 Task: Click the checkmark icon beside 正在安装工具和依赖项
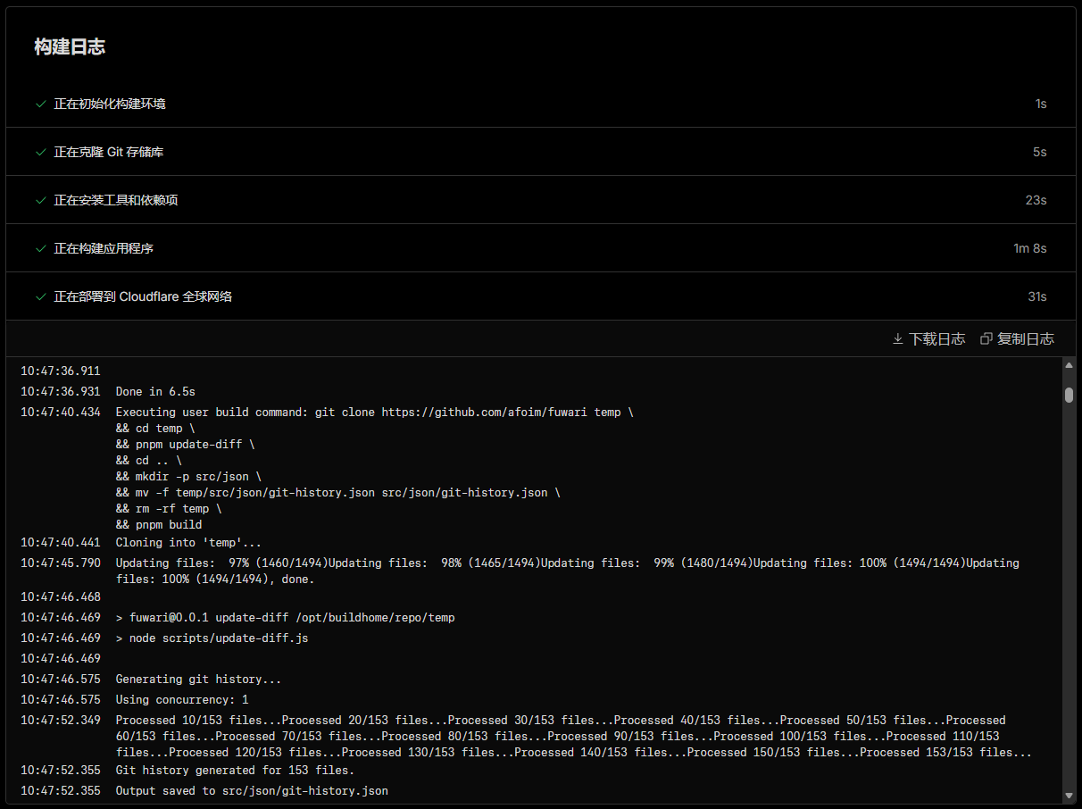point(40,200)
